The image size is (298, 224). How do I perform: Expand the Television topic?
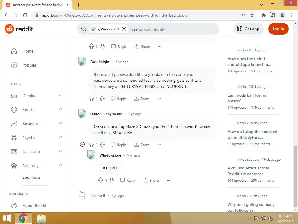(60, 151)
